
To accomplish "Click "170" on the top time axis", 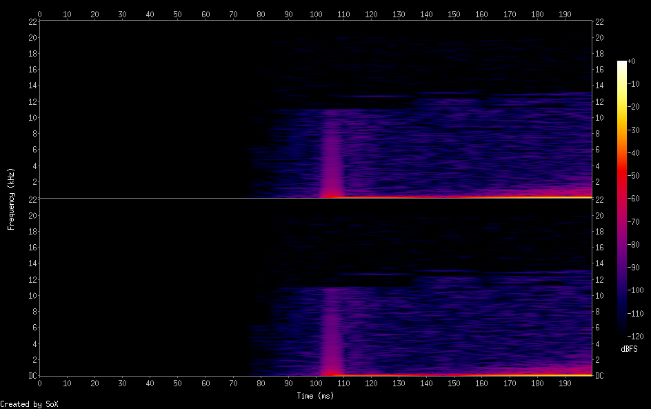I will [510, 14].
